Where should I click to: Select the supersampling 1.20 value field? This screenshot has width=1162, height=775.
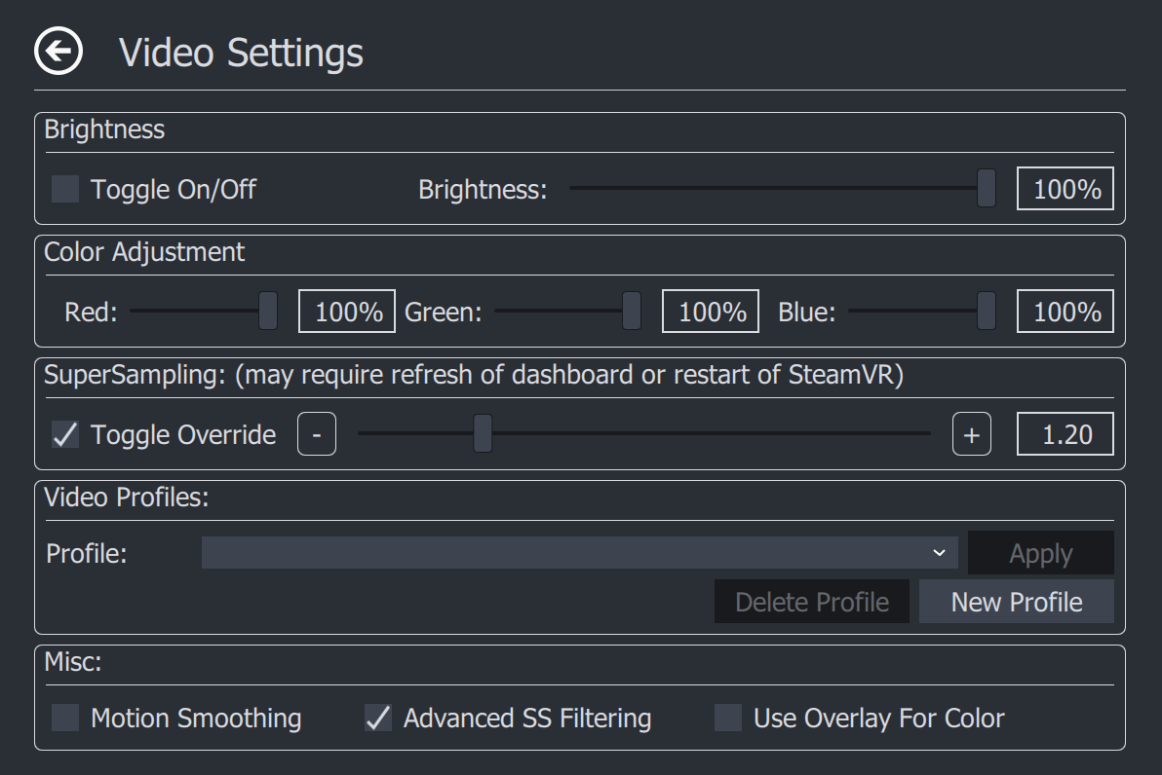pyautogui.click(x=1065, y=434)
